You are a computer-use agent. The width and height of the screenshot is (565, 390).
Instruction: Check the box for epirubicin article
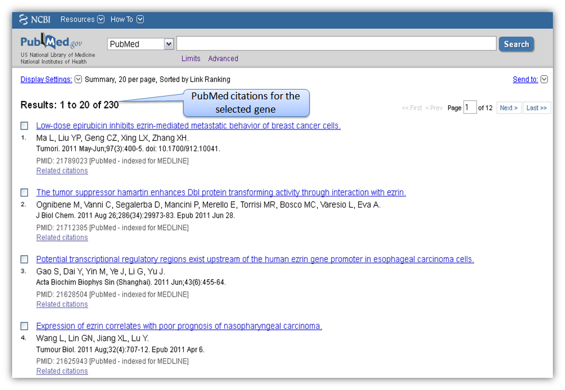[x=24, y=126]
